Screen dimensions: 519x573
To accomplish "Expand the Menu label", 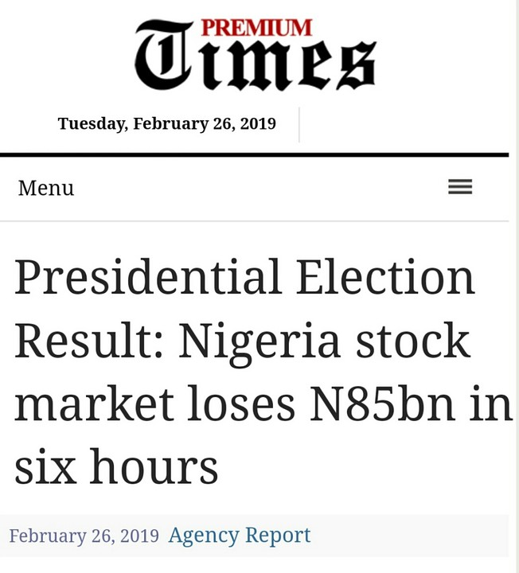I will click(46, 188).
